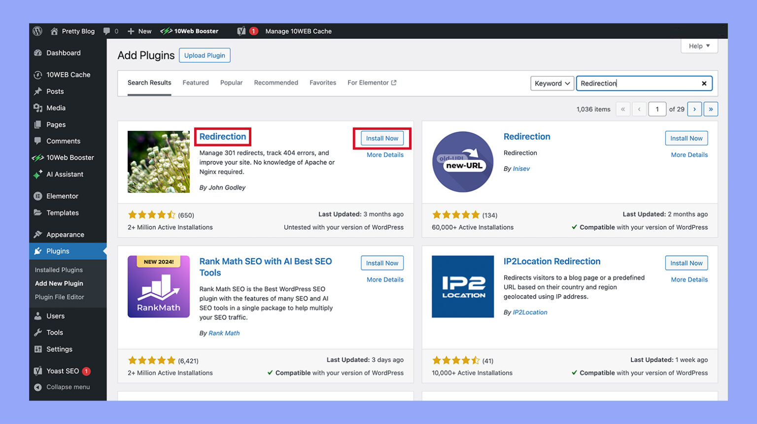This screenshot has width=757, height=424.
Task: Click the current page number field
Action: (657, 109)
